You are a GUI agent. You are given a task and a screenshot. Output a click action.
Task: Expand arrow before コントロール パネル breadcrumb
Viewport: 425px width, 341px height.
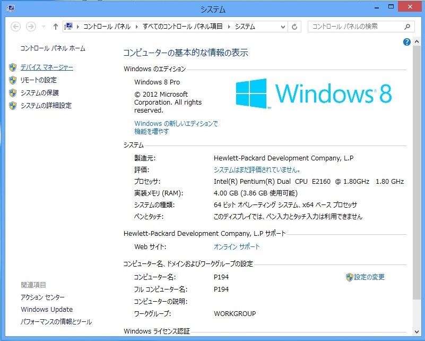click(x=78, y=27)
